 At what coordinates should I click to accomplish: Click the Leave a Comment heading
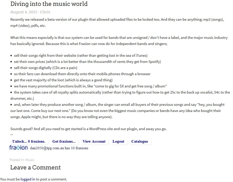click(36, 167)
